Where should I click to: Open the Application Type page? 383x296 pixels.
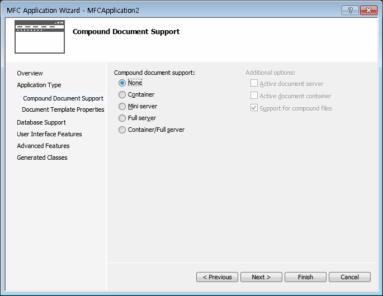pyautogui.click(x=39, y=85)
